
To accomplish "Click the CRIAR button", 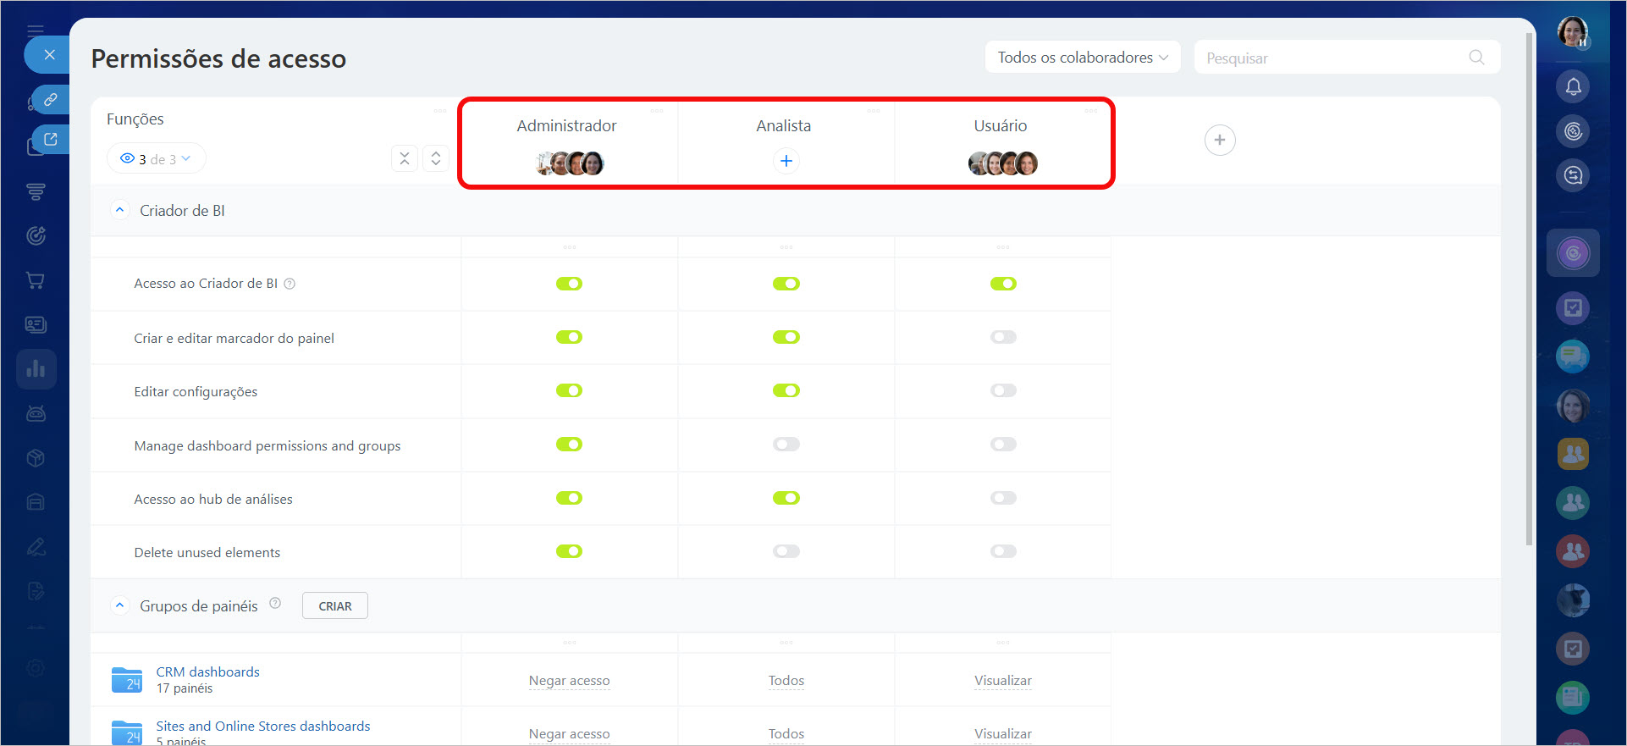I will [x=334, y=606].
